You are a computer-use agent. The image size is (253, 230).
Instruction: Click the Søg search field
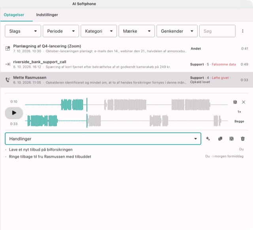[x=217, y=31]
